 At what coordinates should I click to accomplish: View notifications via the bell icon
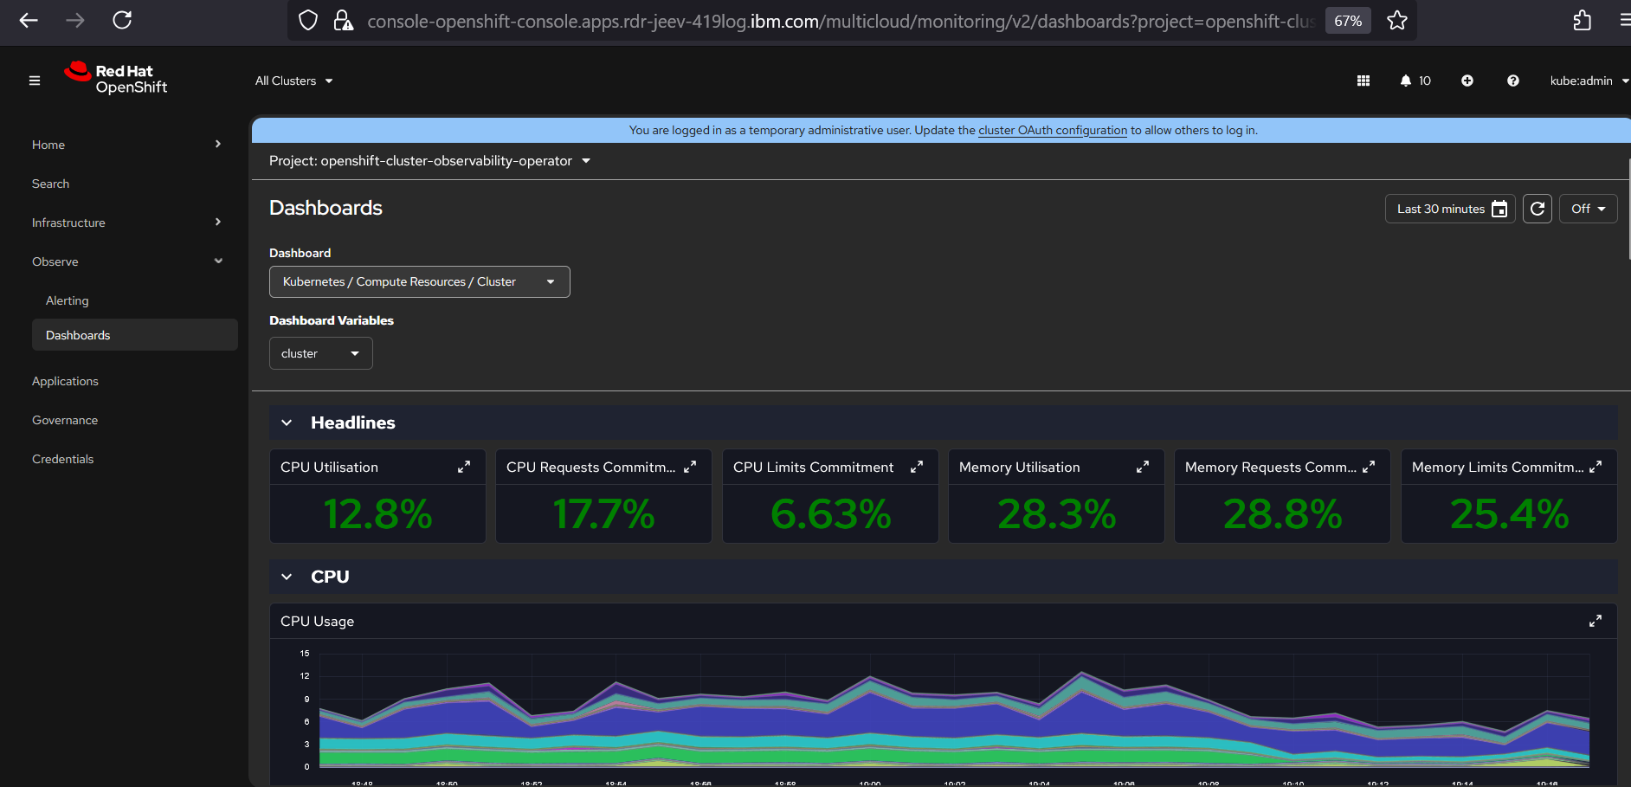point(1406,81)
